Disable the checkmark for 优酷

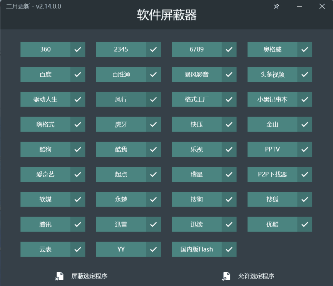tap(305, 224)
